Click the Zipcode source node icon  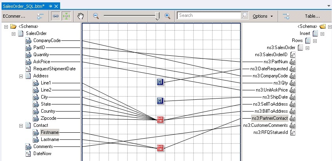click(36, 118)
